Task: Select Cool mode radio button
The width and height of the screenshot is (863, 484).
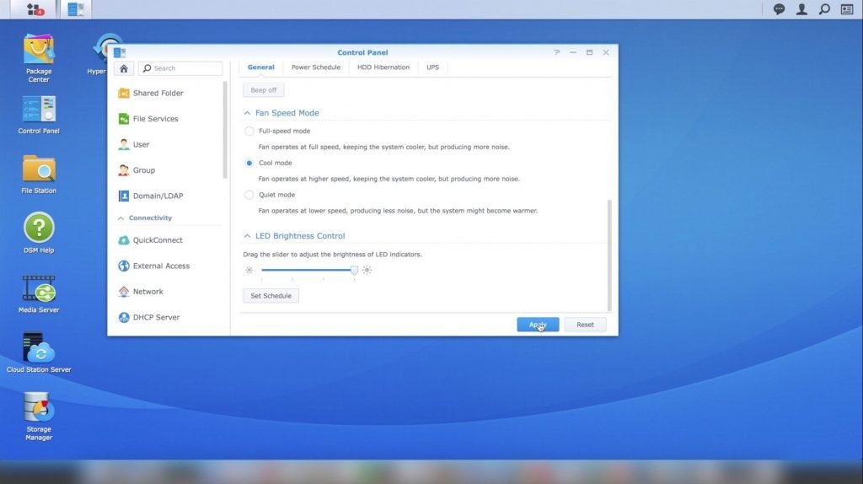Action: click(x=249, y=163)
